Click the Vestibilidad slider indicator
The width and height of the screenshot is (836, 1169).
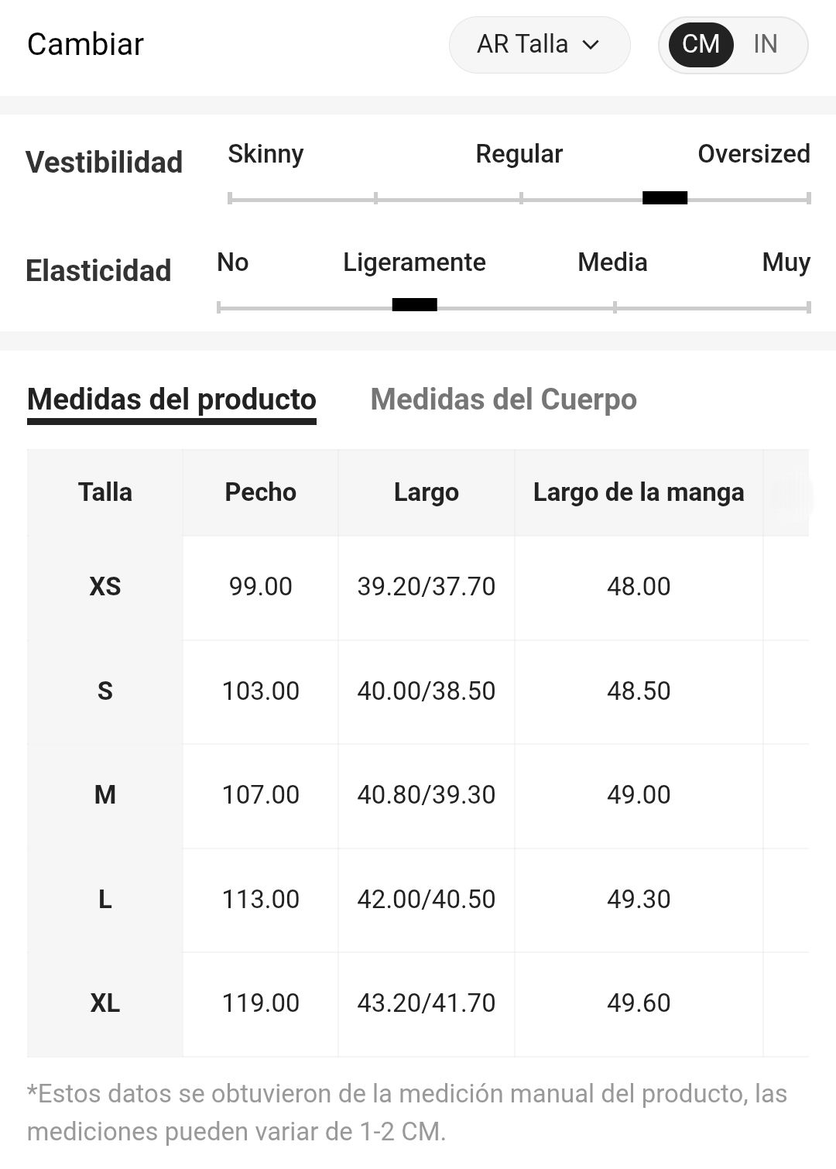pyautogui.click(x=665, y=198)
